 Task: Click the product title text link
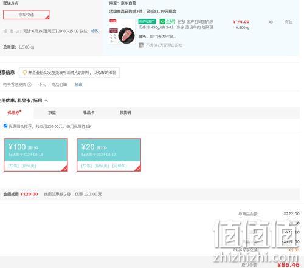tap(176, 24)
